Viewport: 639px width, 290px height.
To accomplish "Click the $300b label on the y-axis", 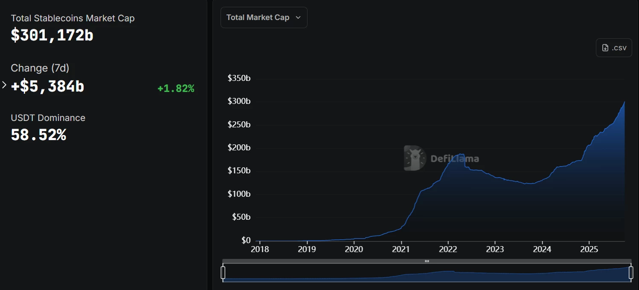I will pyautogui.click(x=239, y=101).
